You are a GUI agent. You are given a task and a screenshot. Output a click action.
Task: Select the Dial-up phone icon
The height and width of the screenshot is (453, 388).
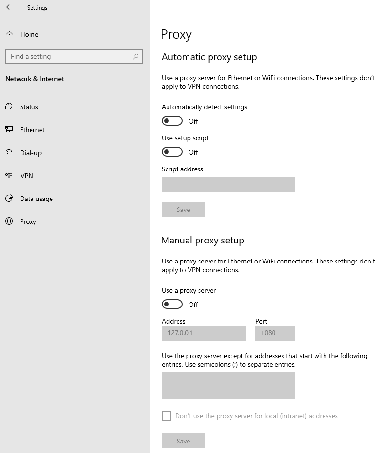pyautogui.click(x=9, y=153)
